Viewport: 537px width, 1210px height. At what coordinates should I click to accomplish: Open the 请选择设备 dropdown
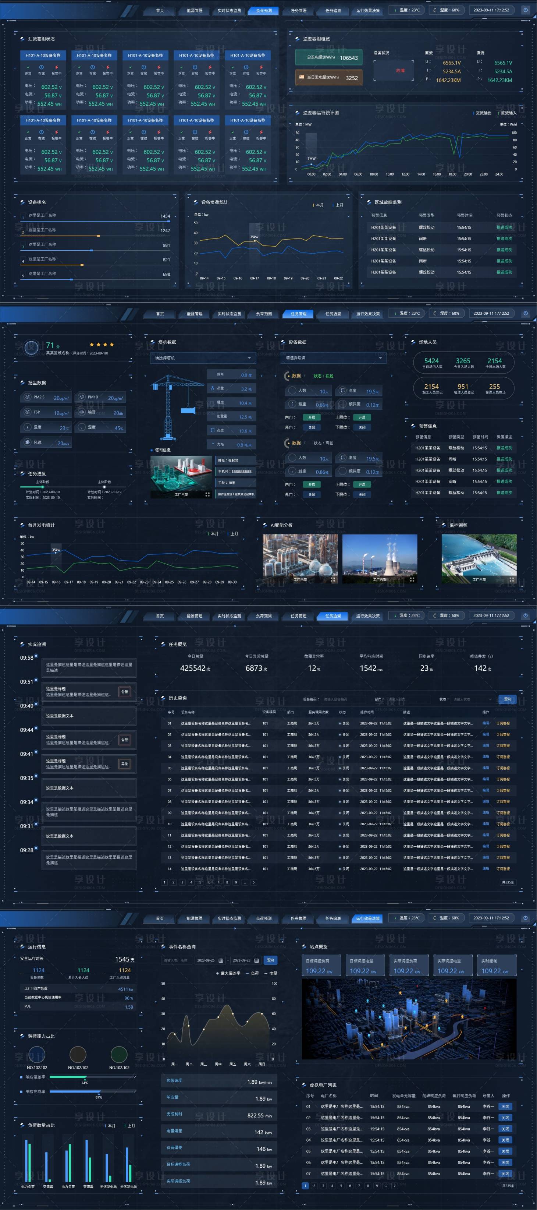point(333,358)
